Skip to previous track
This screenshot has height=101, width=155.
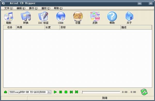pyautogui.click(x=71, y=92)
